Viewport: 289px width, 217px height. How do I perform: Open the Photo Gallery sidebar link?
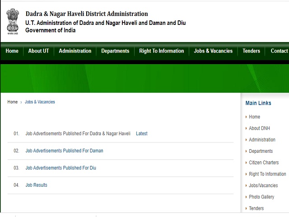pos(261,197)
